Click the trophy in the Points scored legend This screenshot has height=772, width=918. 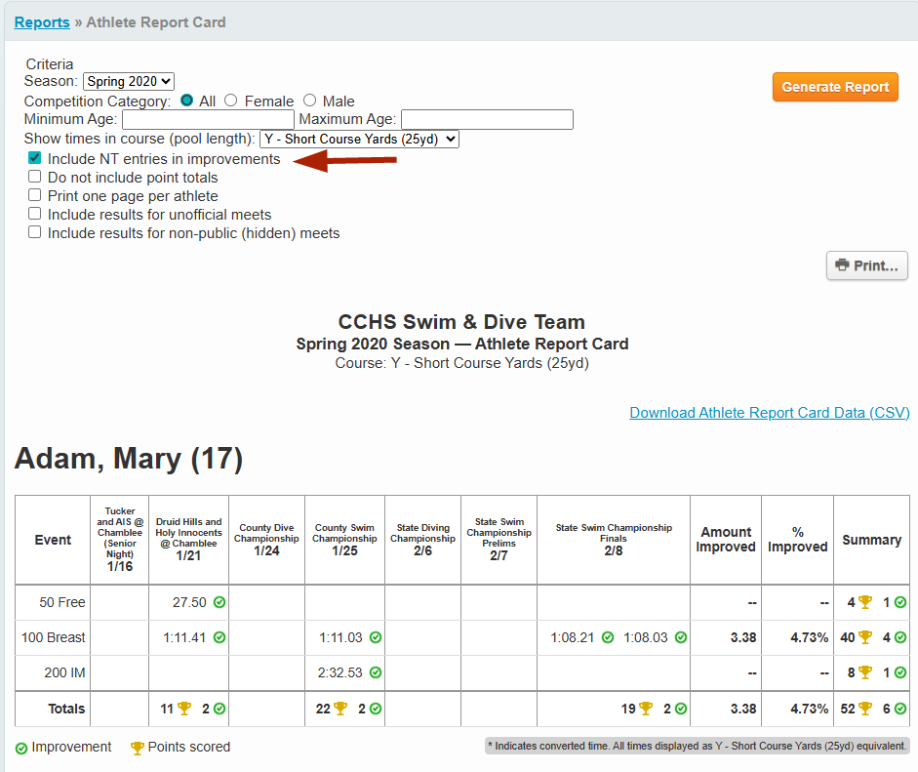click(138, 747)
